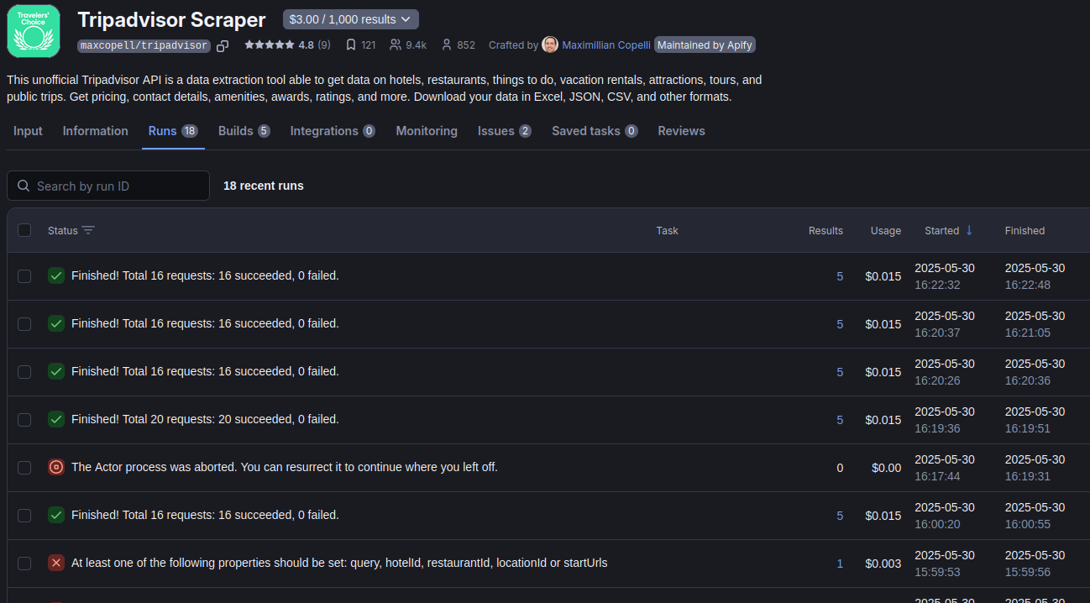The height and width of the screenshot is (603, 1090).
Task: Click the Results column header
Action: point(825,230)
